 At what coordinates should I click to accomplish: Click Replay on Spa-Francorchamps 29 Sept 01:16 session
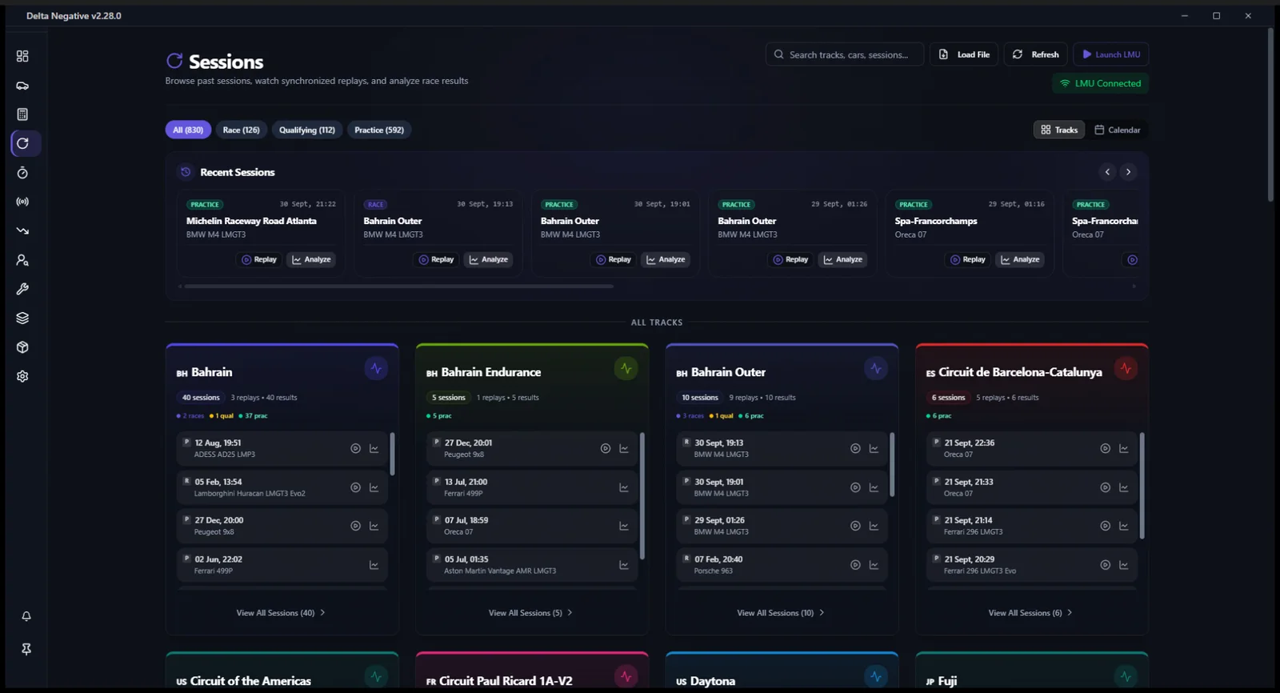(x=966, y=259)
